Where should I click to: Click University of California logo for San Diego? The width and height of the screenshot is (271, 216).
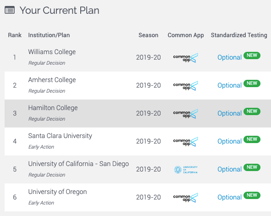(186, 170)
